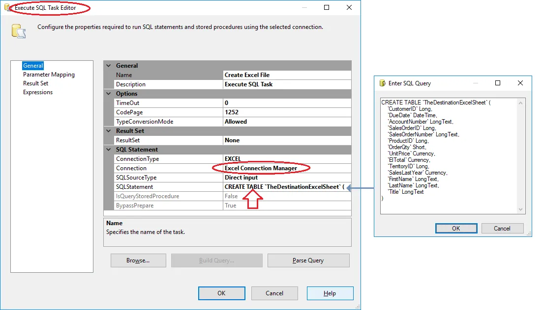
Task: Maximize the Execute SQL Task Editor window
Action: click(326, 7)
